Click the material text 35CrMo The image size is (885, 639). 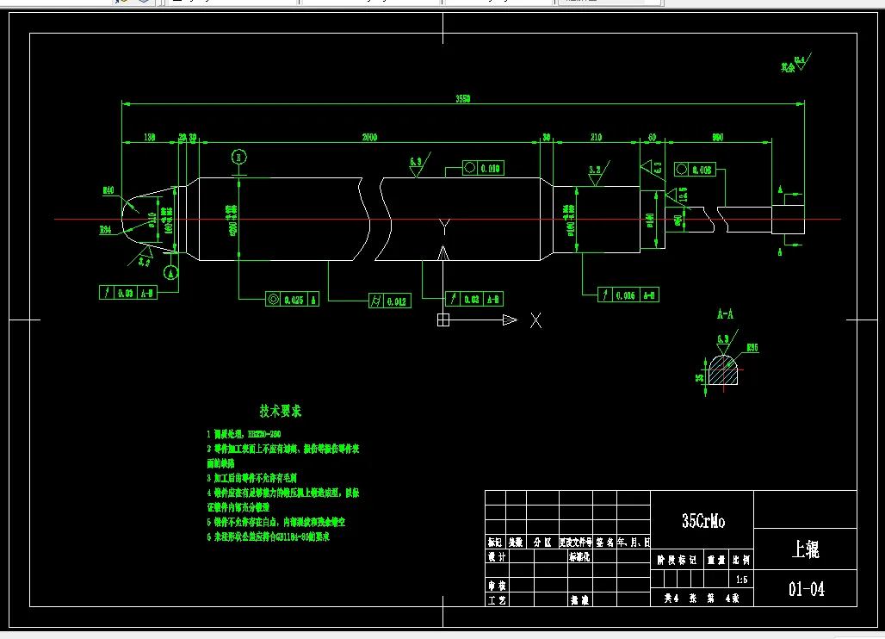pos(703,520)
